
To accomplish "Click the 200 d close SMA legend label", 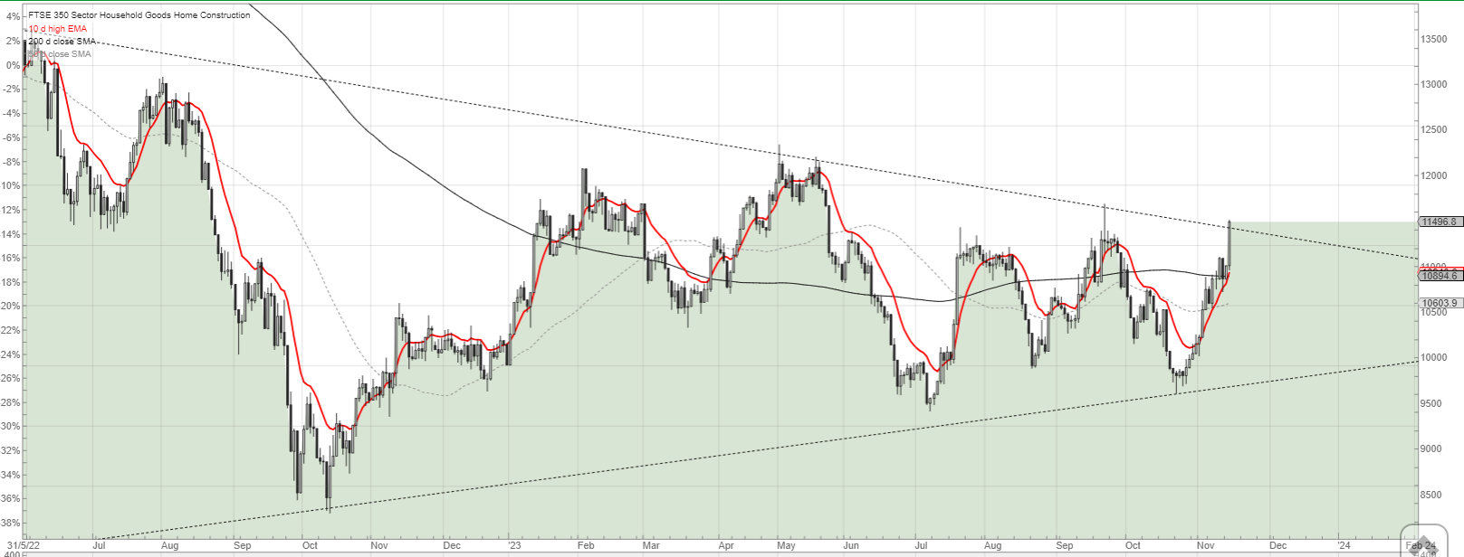I will point(62,42).
